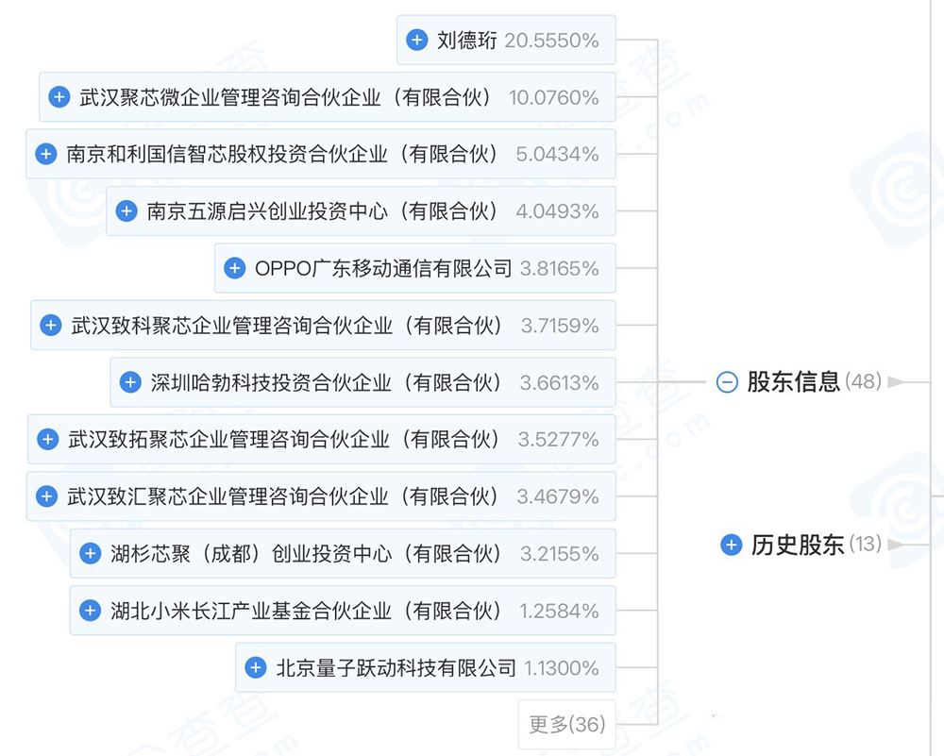Expand the 刘德珩 shareholder node
944x756 pixels.
click(x=415, y=40)
